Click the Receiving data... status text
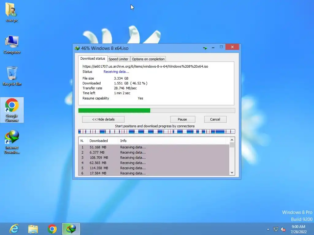 [x=116, y=72]
